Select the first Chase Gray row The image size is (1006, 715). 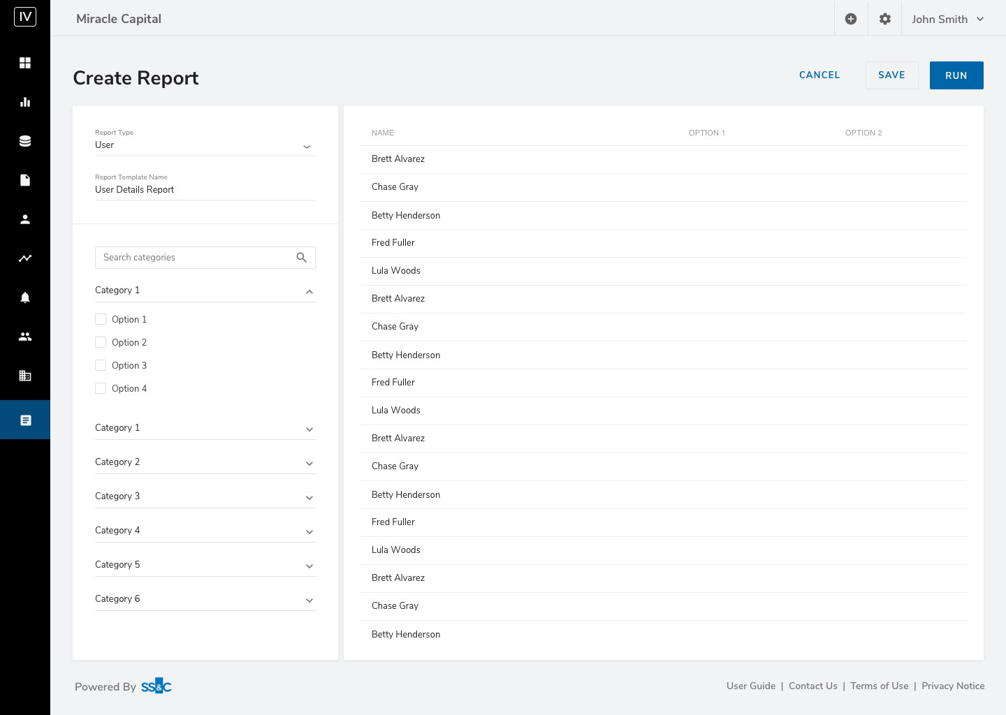(664, 187)
